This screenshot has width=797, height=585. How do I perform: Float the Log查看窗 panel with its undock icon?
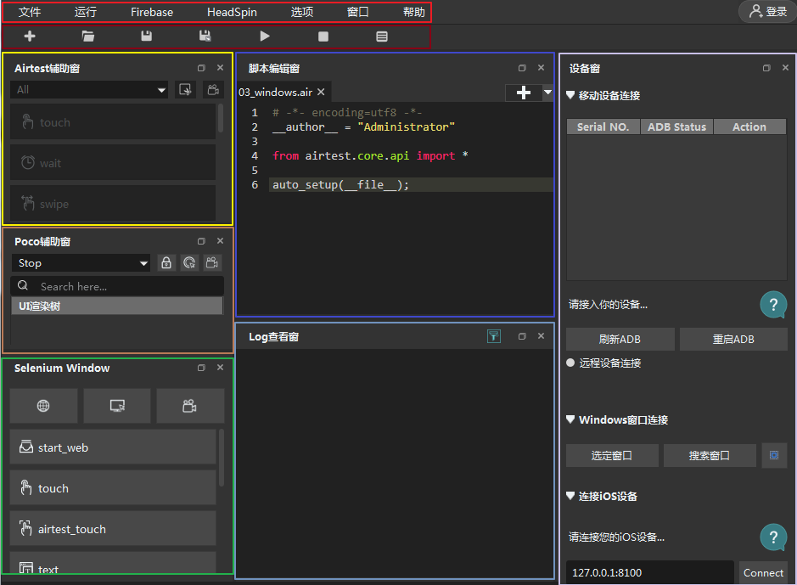(x=522, y=336)
